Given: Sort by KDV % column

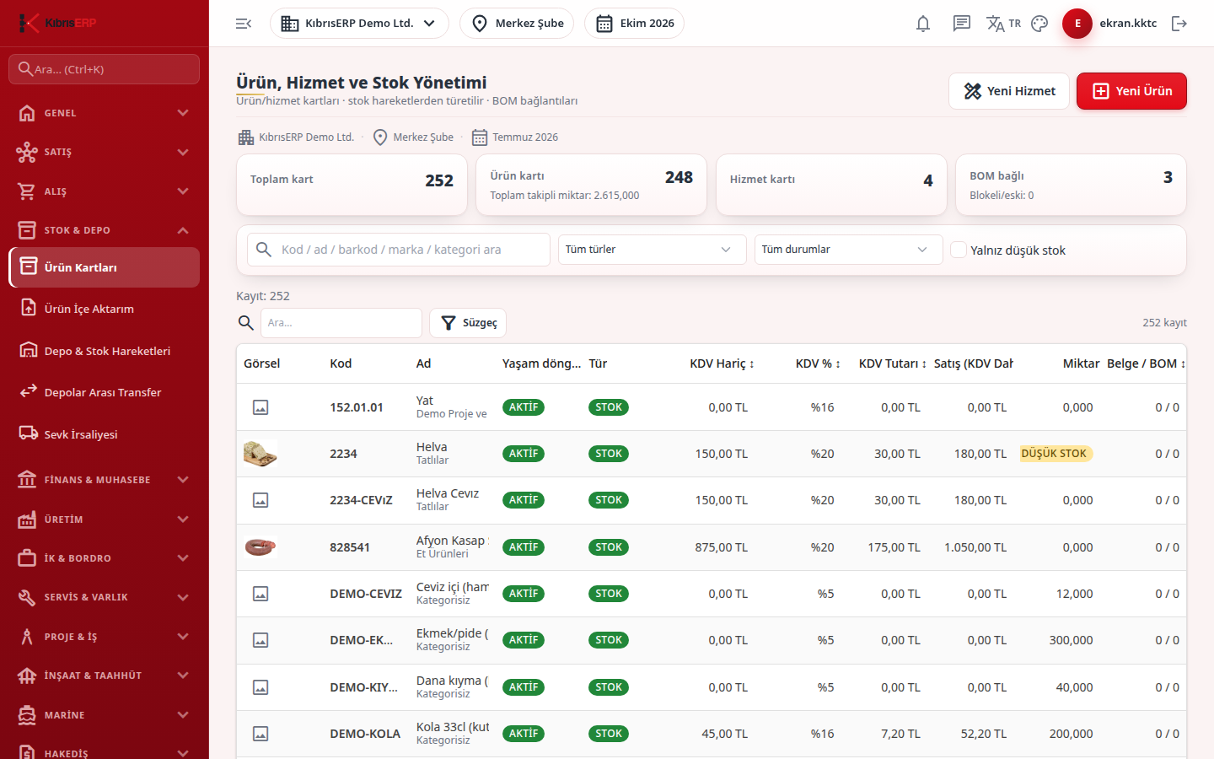Looking at the screenshot, I should pyautogui.click(x=818, y=363).
